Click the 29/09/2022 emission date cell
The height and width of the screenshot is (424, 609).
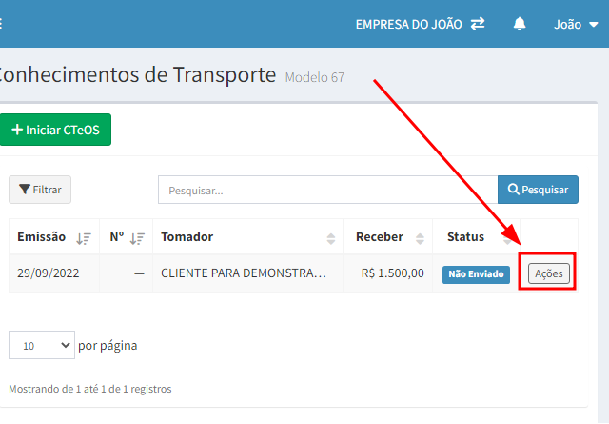(49, 273)
